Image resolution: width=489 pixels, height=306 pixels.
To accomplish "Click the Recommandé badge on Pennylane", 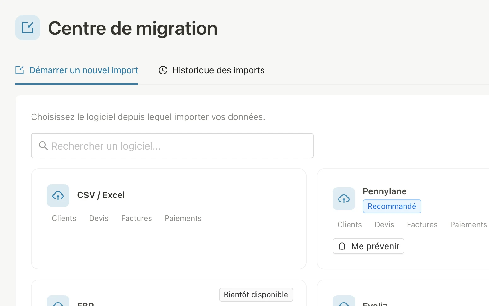I will tap(392, 206).
